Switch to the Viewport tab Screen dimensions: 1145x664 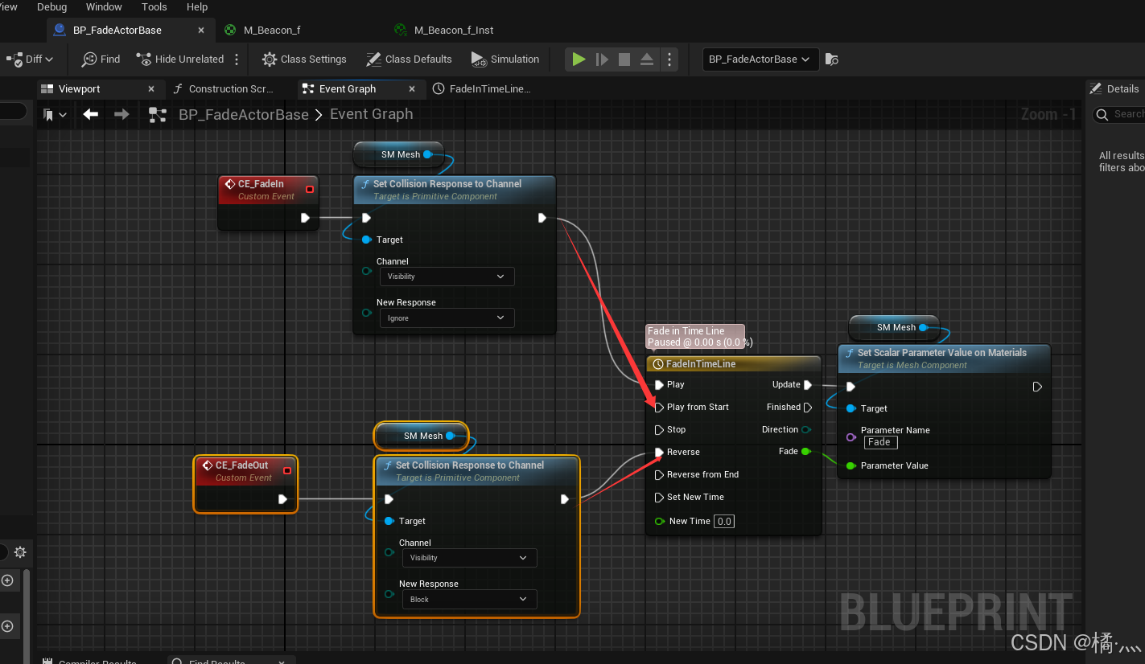(x=80, y=88)
